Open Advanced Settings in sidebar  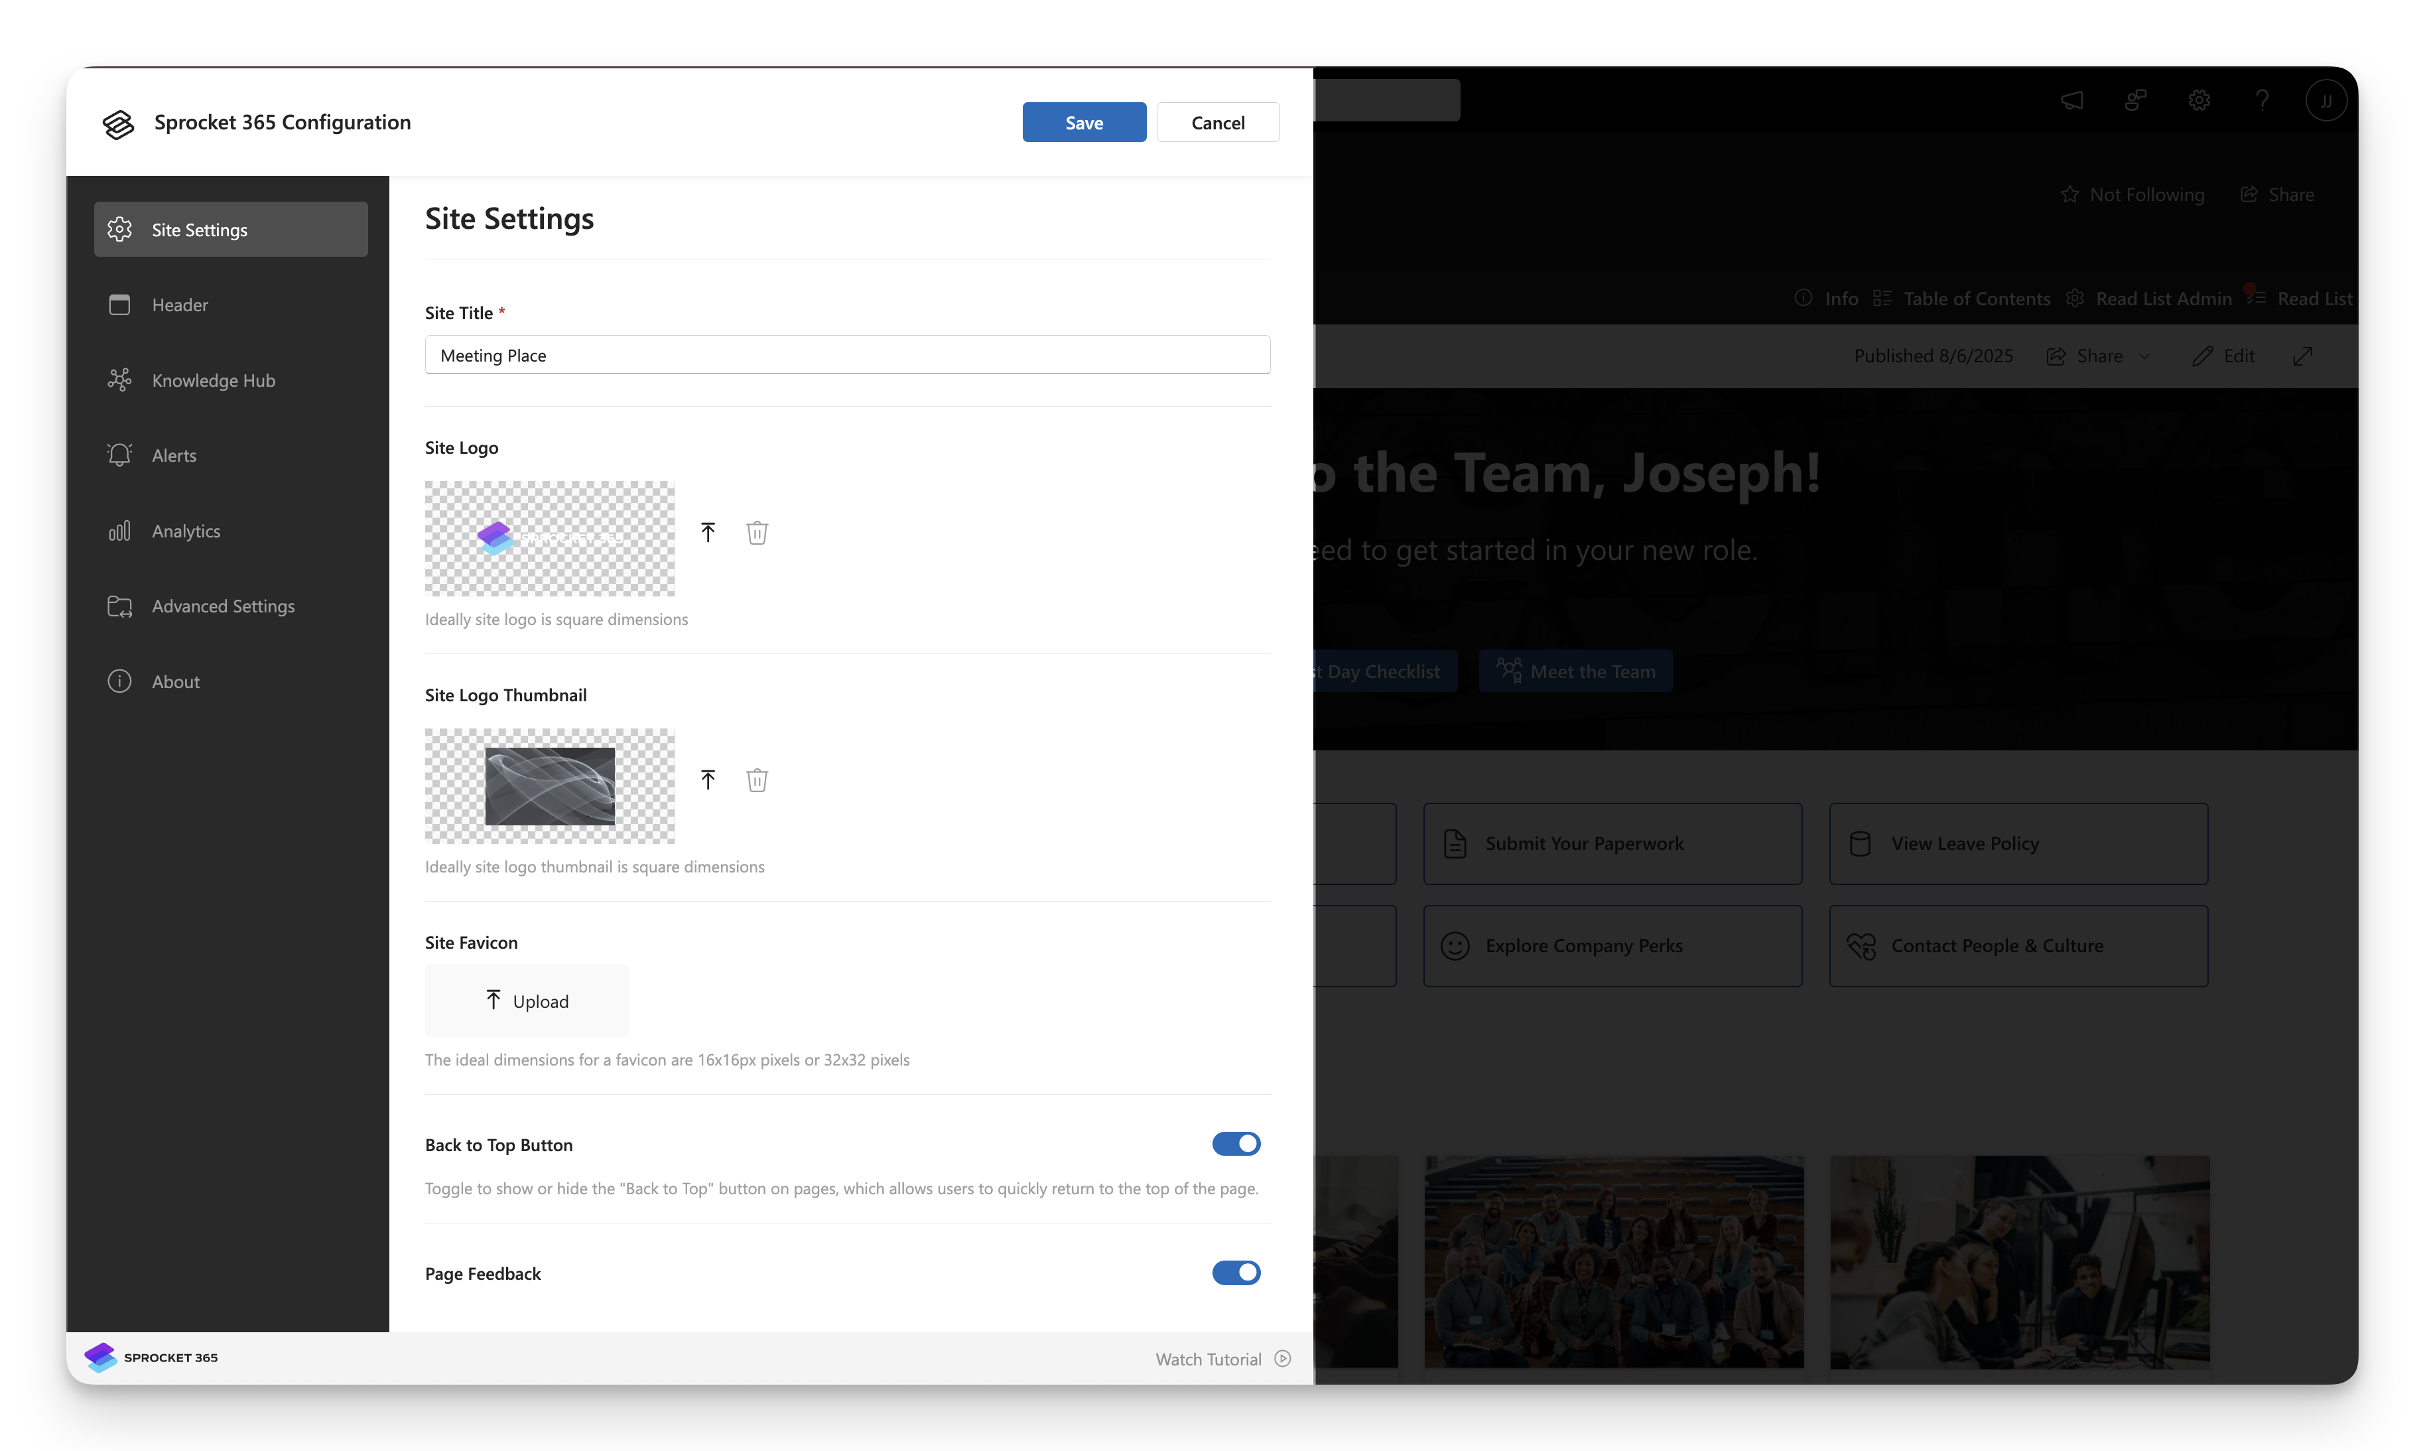pyautogui.click(x=223, y=606)
